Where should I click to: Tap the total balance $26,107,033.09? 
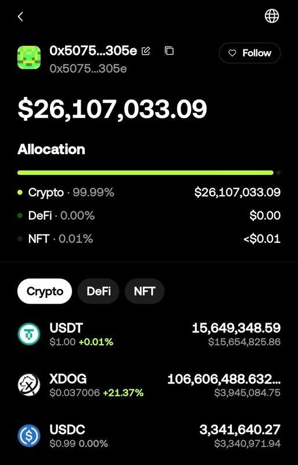(x=112, y=109)
